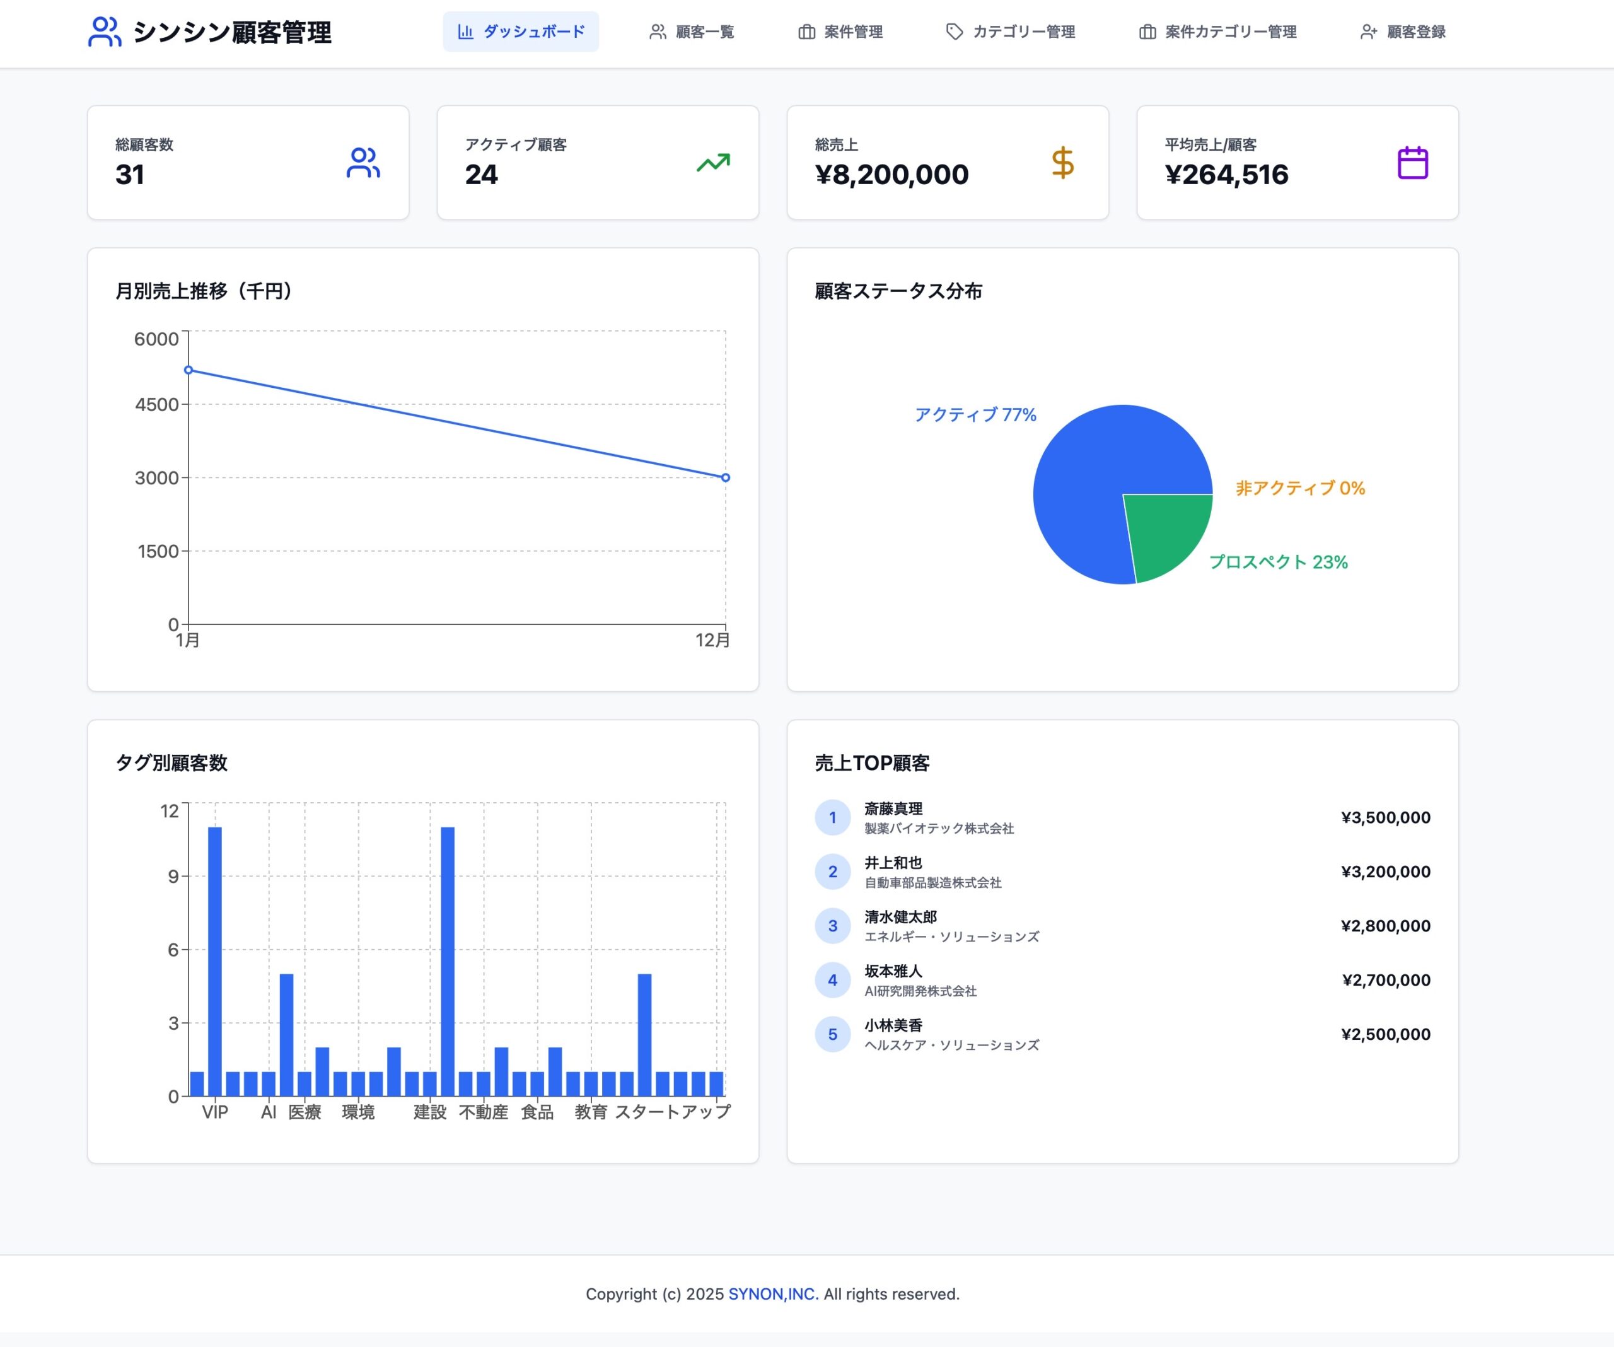This screenshot has width=1614, height=1347.
Task: Click the シンシン顧客管理 logo icon
Action: point(105,32)
